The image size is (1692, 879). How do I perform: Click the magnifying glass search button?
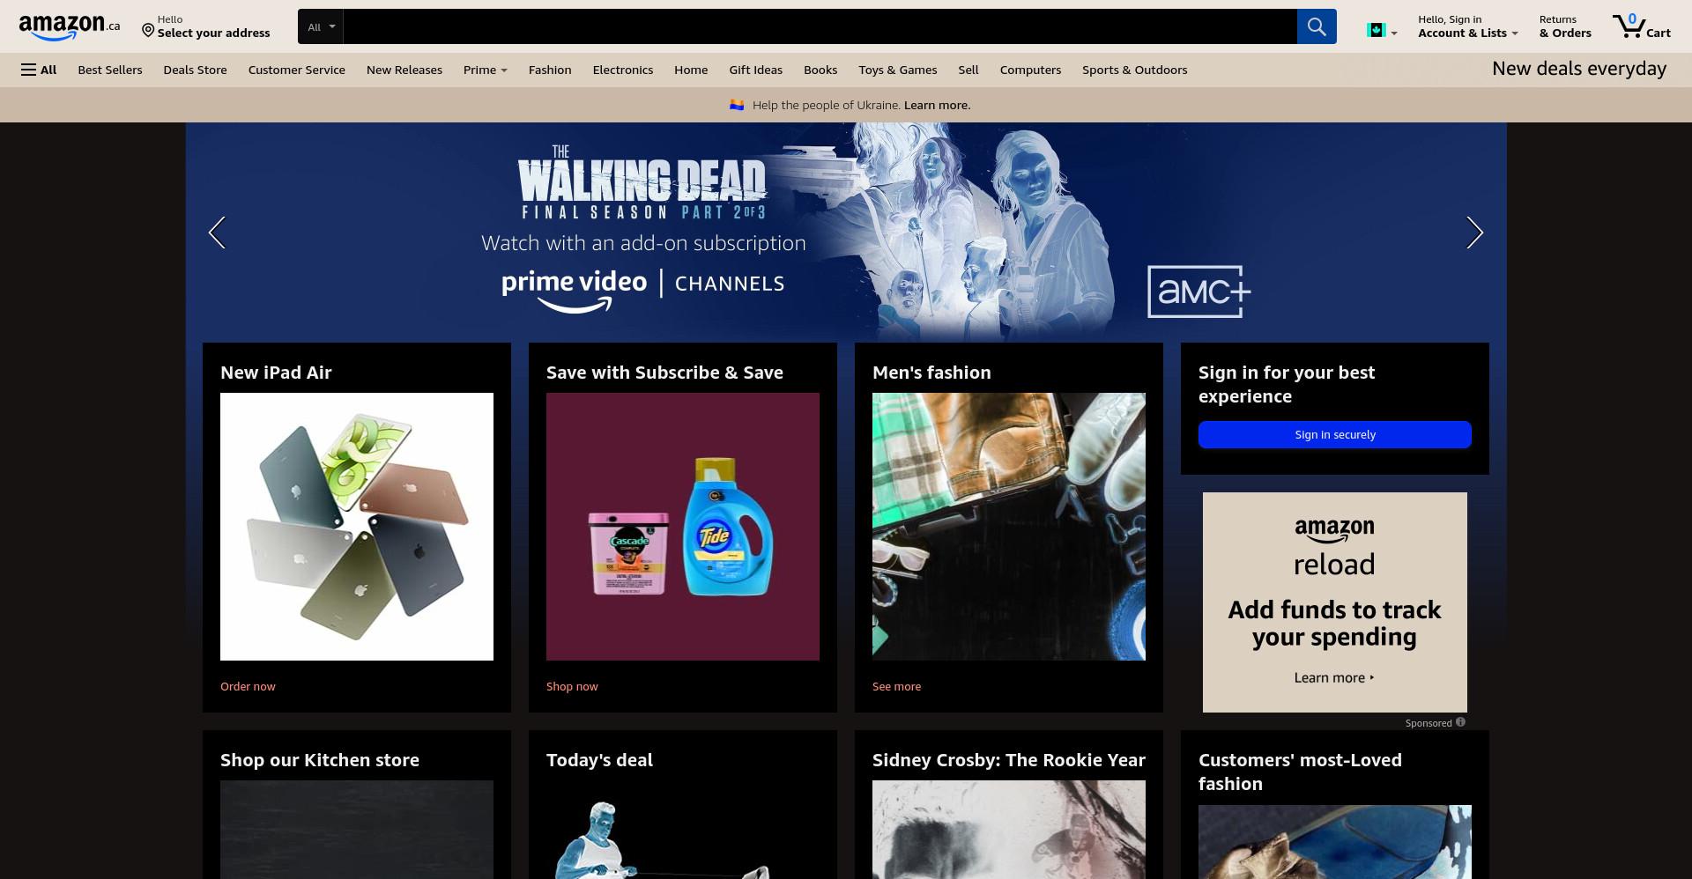[x=1317, y=26]
